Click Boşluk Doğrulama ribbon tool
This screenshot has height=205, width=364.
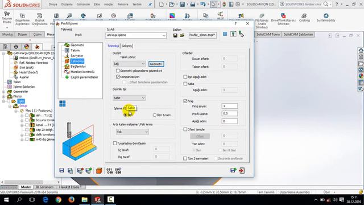click(40, 19)
